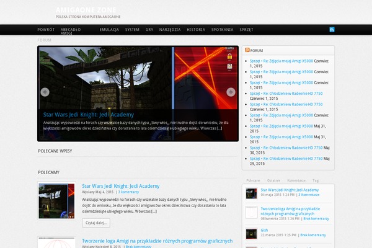Open the POWRÓT menu item

pos(46,30)
